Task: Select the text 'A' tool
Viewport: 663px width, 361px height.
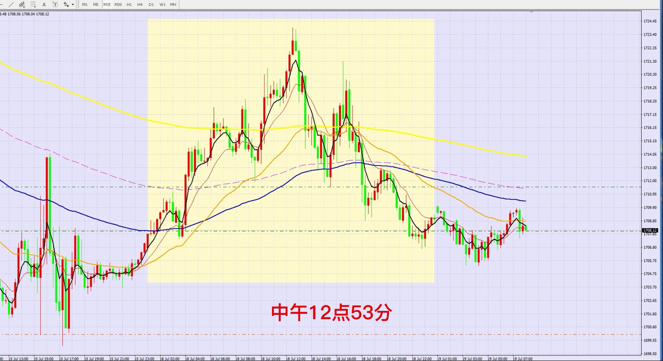Action: click(x=44, y=5)
